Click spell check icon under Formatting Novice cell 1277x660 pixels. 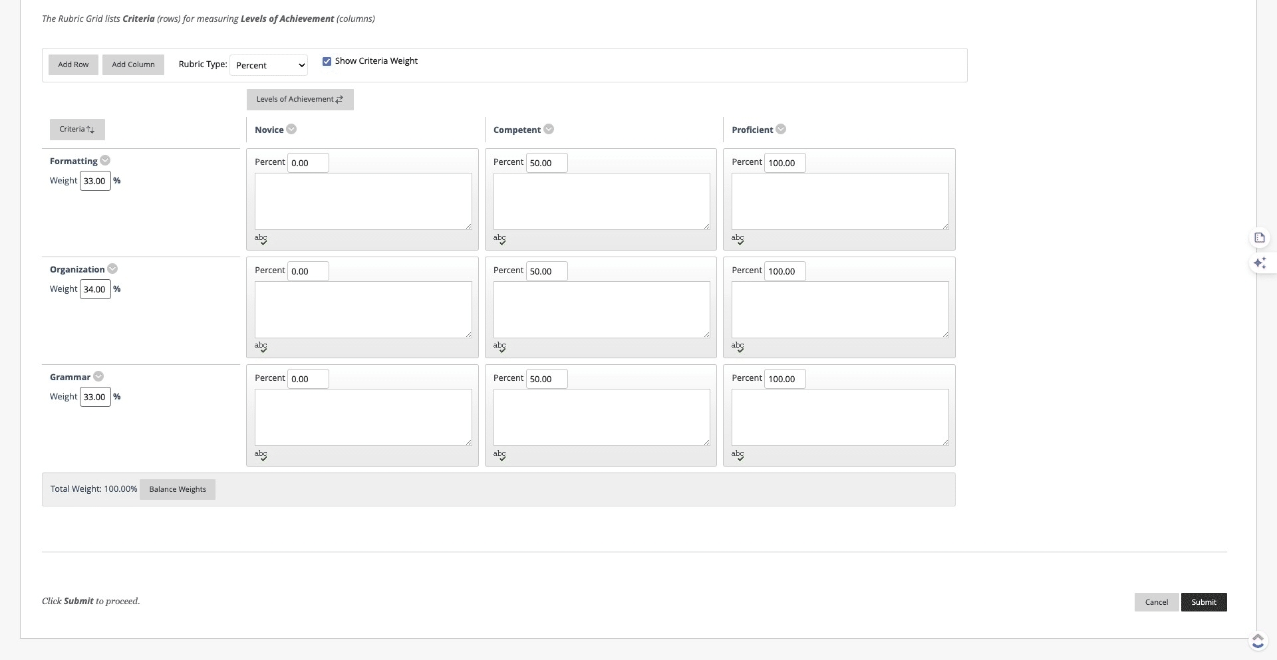click(261, 239)
